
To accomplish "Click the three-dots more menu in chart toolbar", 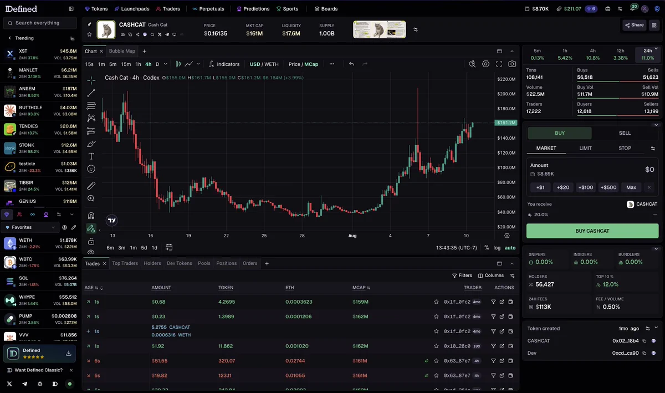I will pos(332,64).
